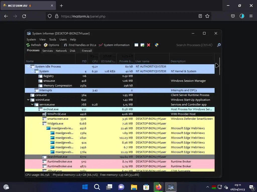Sort by the Name column header
Viewport: 257px width, 192px height.
[x=50, y=61]
